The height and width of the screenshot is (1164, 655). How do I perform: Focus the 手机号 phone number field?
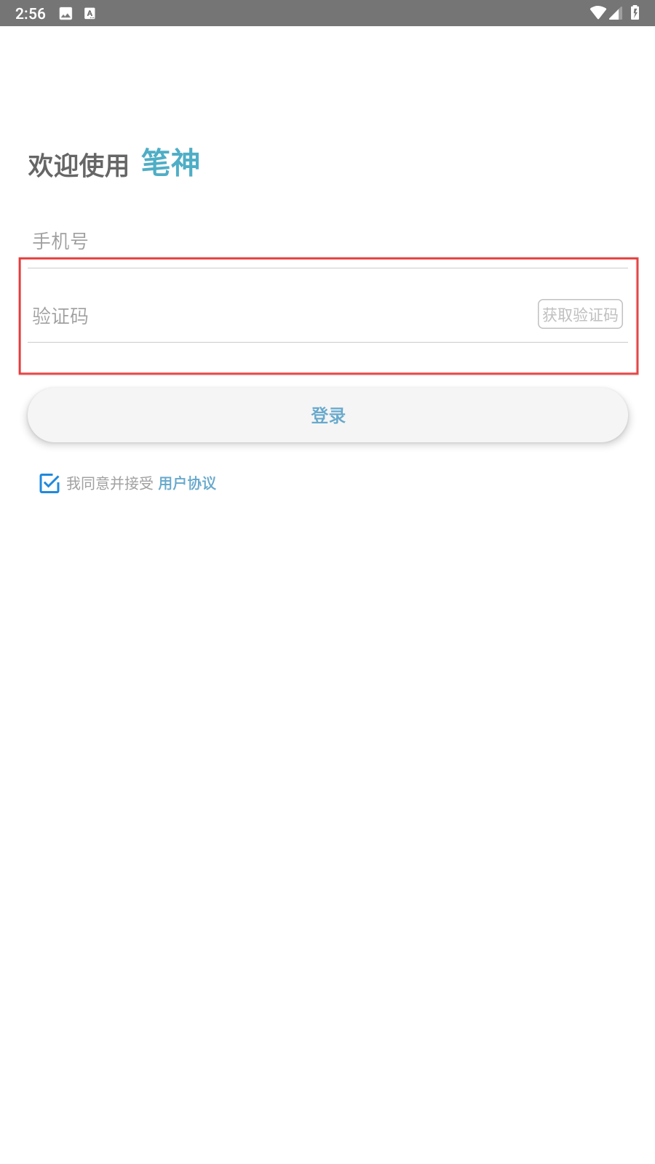click(x=327, y=241)
